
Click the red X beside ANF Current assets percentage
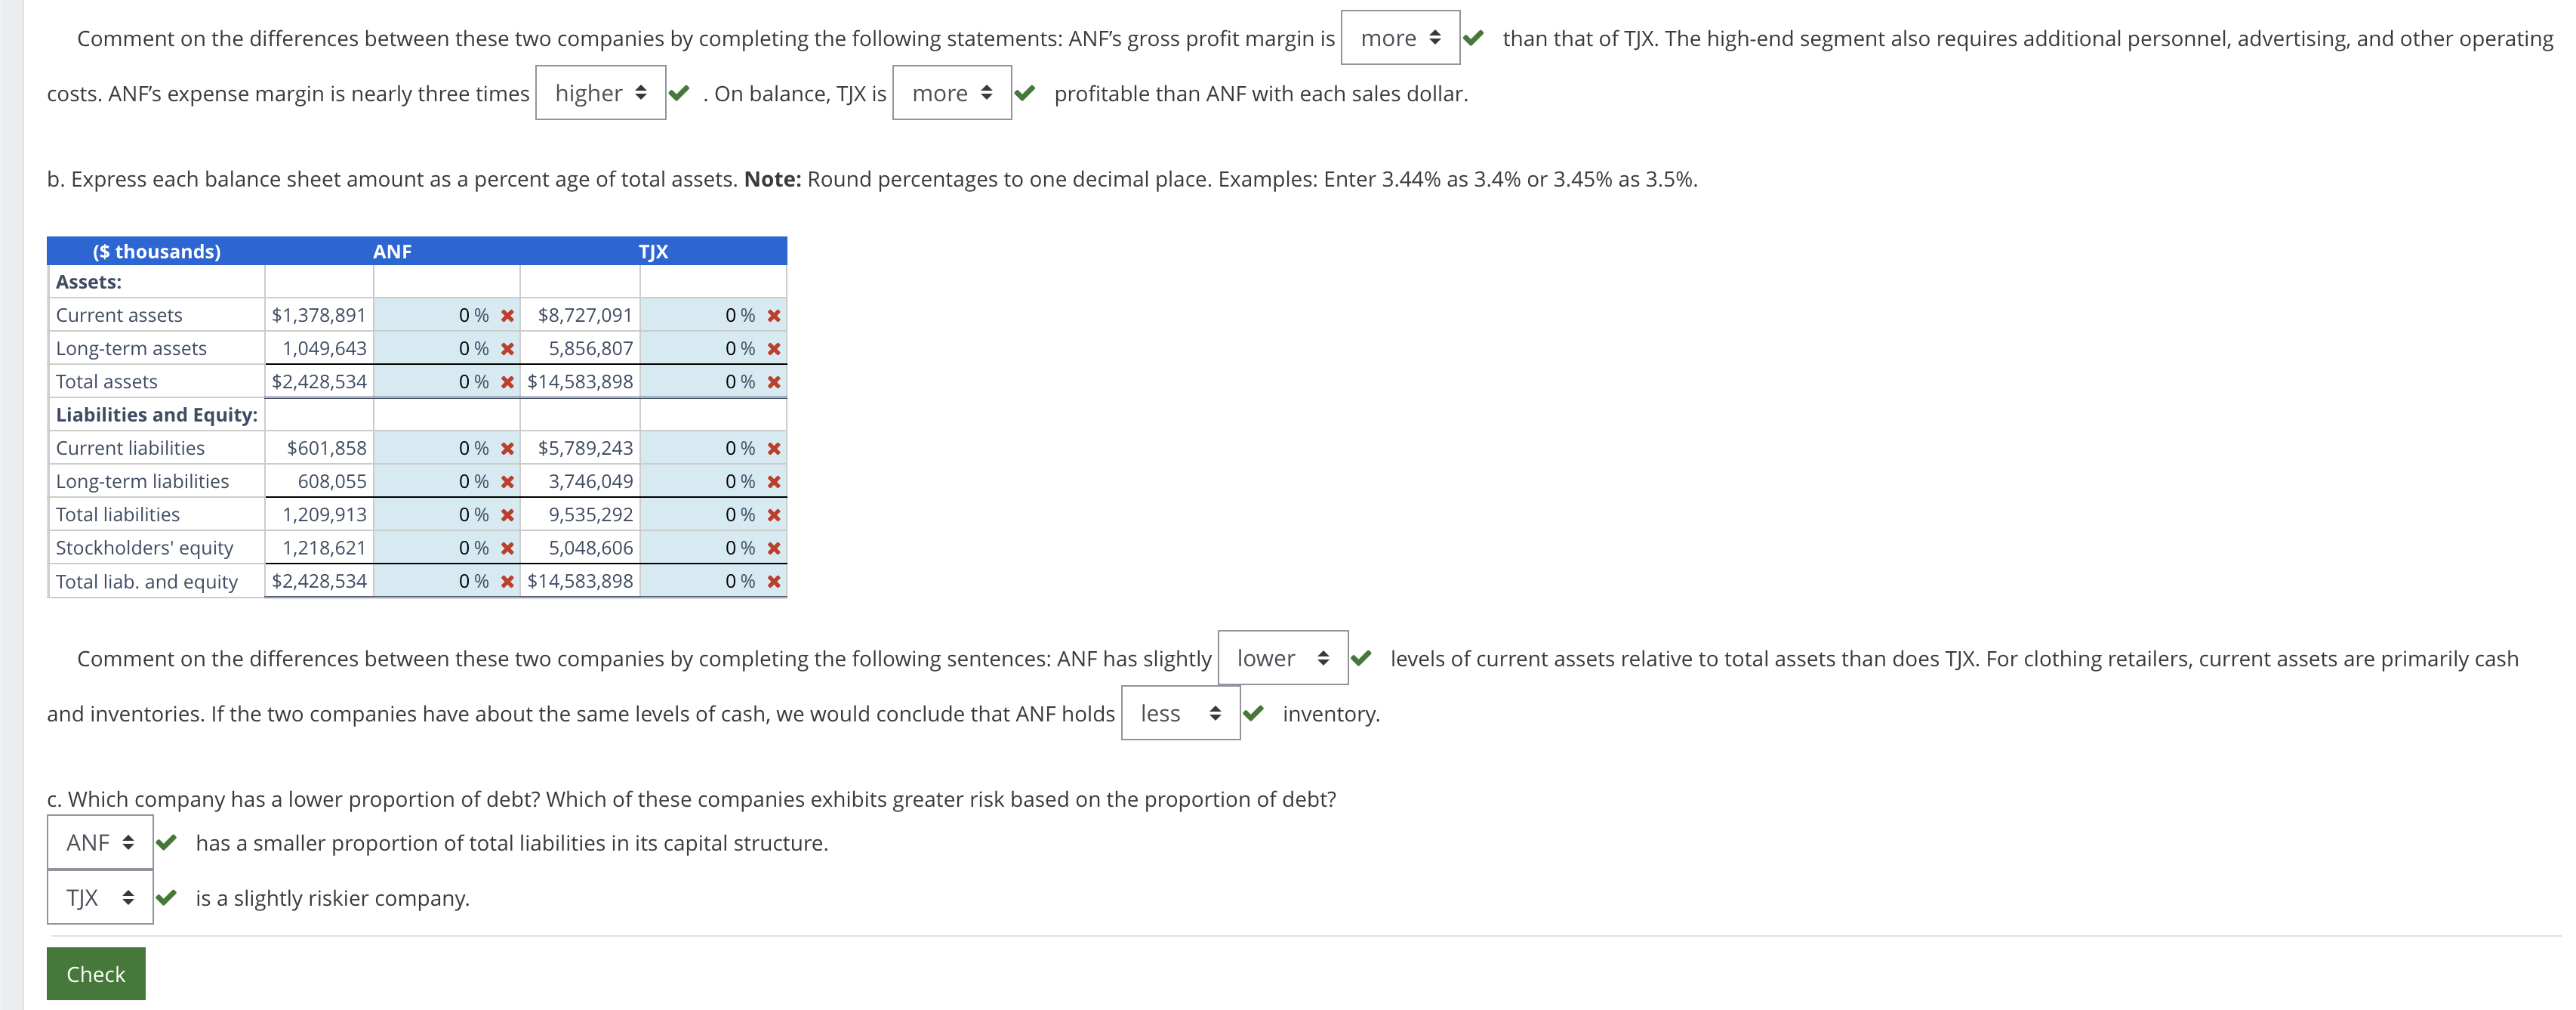(x=508, y=314)
